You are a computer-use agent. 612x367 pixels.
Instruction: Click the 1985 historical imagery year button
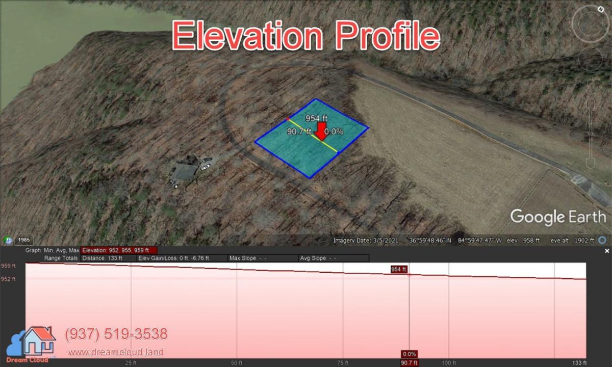tap(23, 240)
